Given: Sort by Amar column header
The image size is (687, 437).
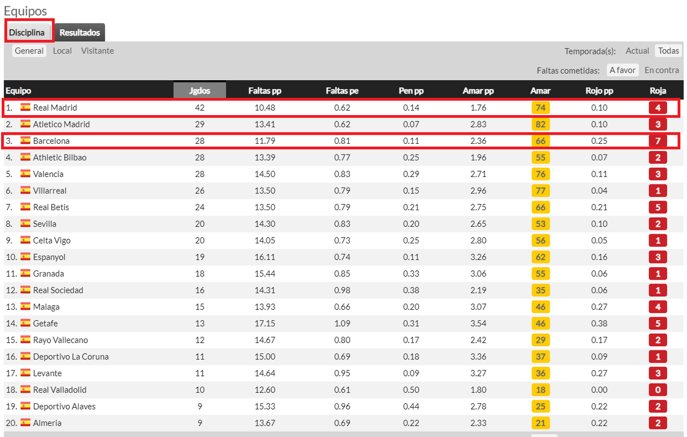Looking at the screenshot, I should (540, 90).
